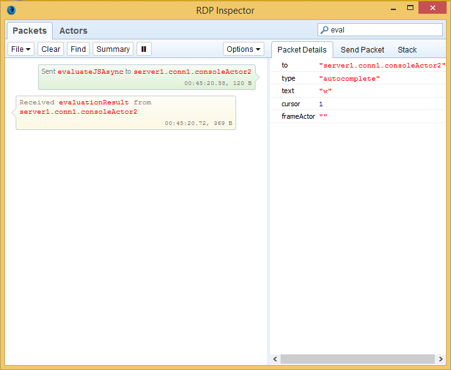Click the text value "w"
The width and height of the screenshot is (451, 370).
point(325,91)
